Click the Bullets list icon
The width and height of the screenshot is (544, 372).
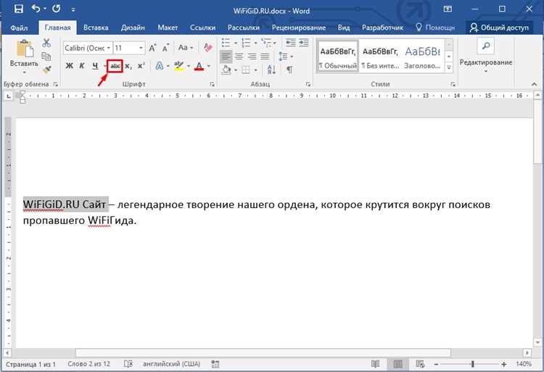[x=226, y=43]
